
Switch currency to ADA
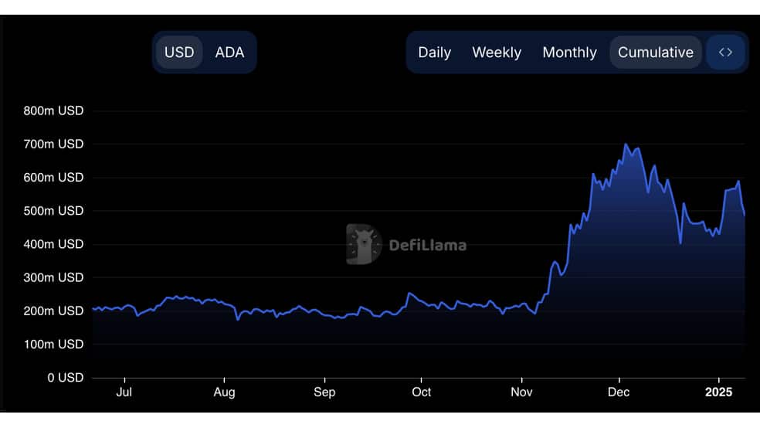coord(229,53)
